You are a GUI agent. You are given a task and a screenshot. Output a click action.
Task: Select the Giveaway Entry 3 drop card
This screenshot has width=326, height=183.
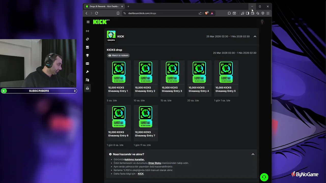pos(172,79)
